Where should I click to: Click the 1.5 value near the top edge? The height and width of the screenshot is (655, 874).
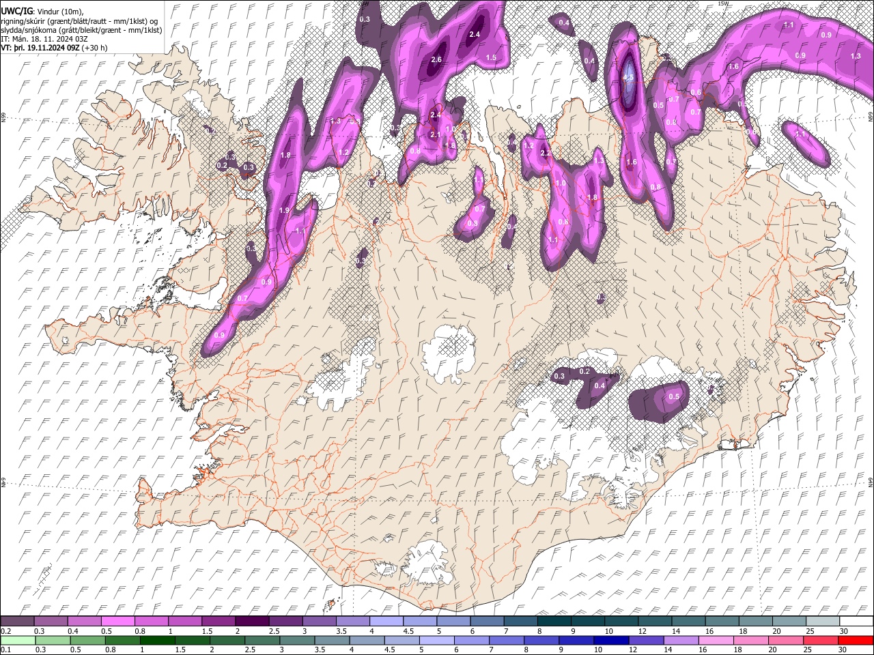click(491, 57)
